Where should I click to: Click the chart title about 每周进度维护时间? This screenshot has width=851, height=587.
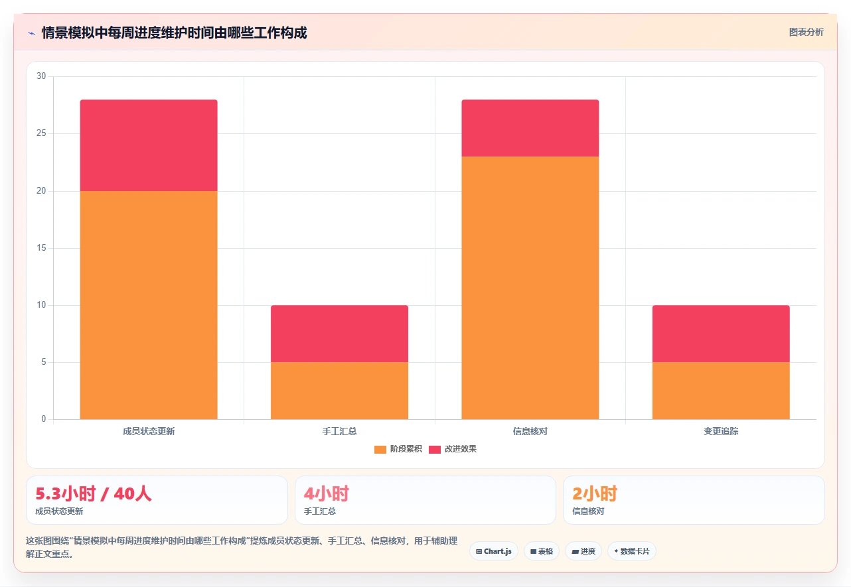tap(174, 33)
